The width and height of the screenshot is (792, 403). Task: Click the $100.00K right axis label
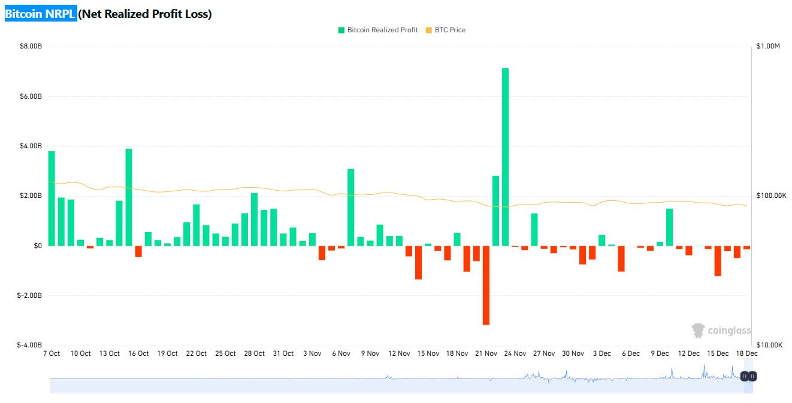(x=772, y=196)
